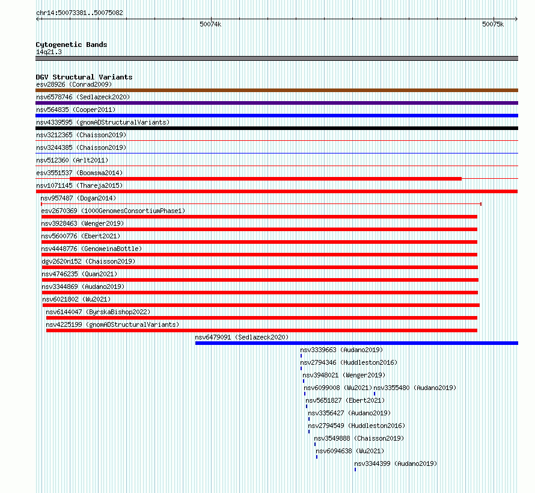Open variant esv28926 (Conrad2009) label

click(74, 84)
